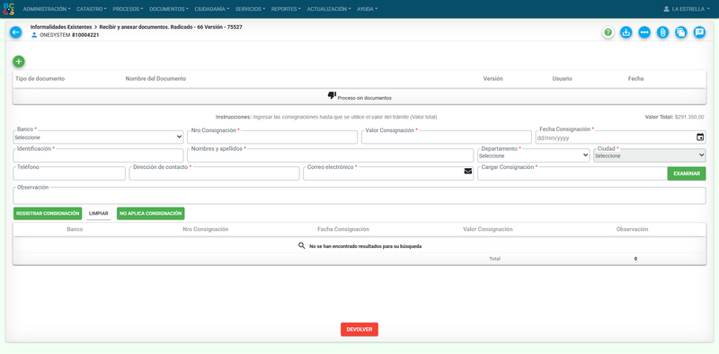Click the Tipo de documento column header

pyautogui.click(x=40, y=79)
